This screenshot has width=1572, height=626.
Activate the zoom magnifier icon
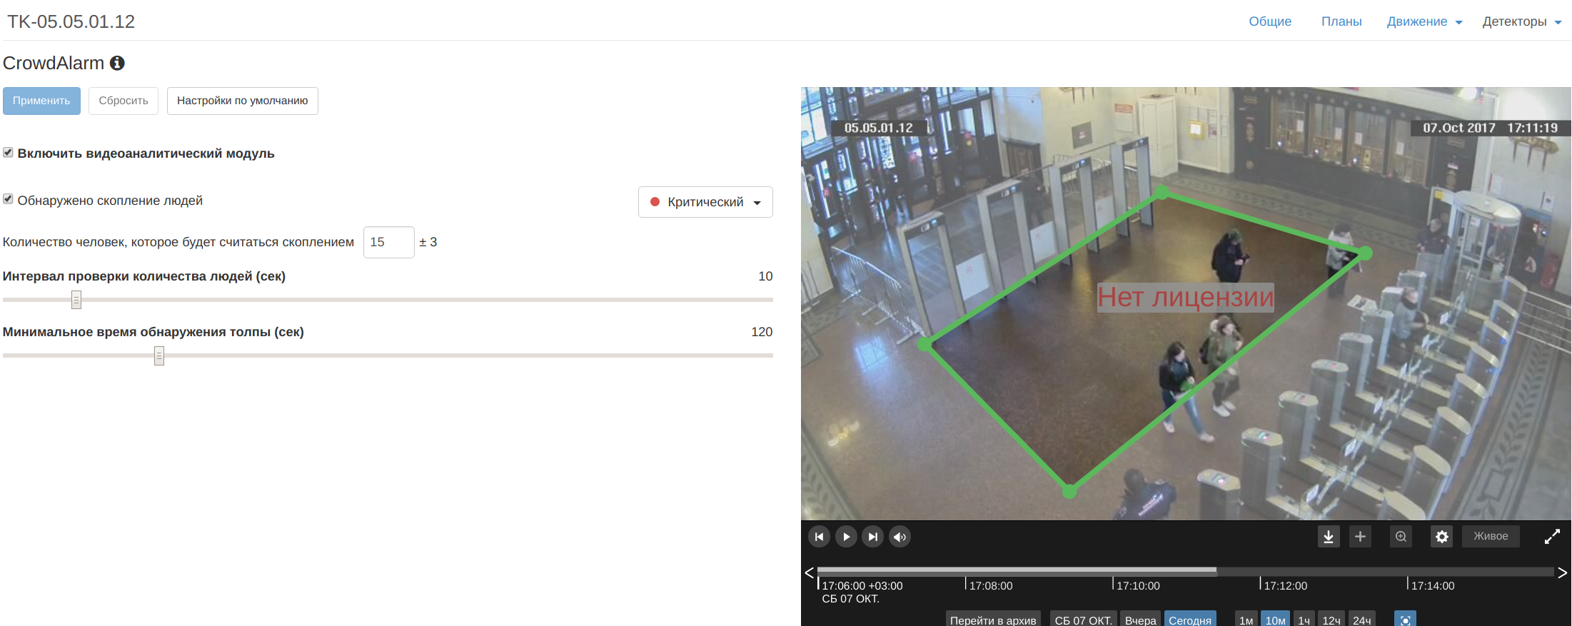pos(1401,537)
